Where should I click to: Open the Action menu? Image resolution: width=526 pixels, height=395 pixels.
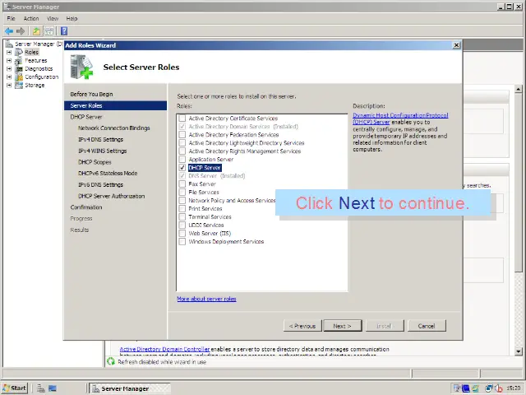pos(31,18)
